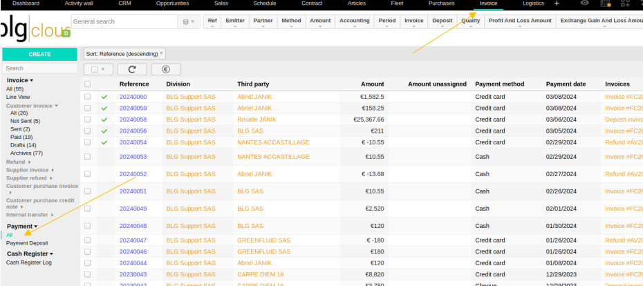Click the eye icon in top bar

(x=585, y=3)
